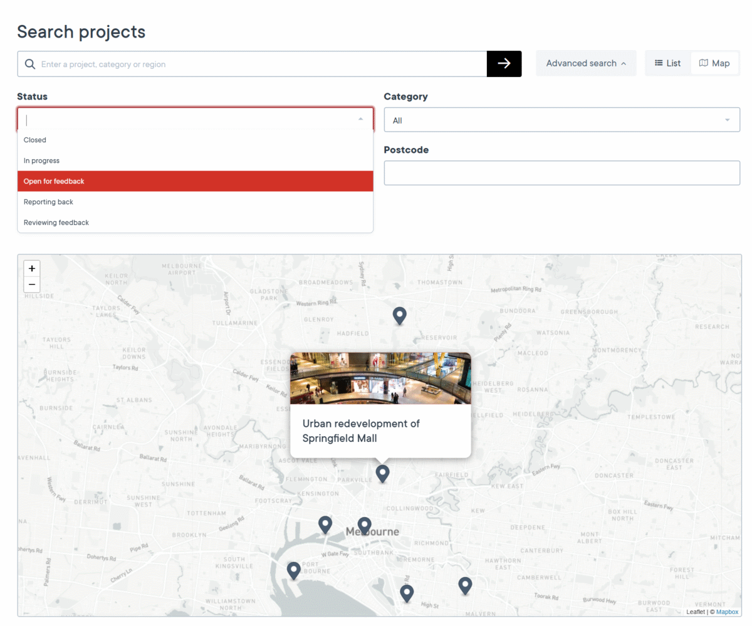Submit search with the black arrow button
Screen dimensions: 752x626
point(504,64)
